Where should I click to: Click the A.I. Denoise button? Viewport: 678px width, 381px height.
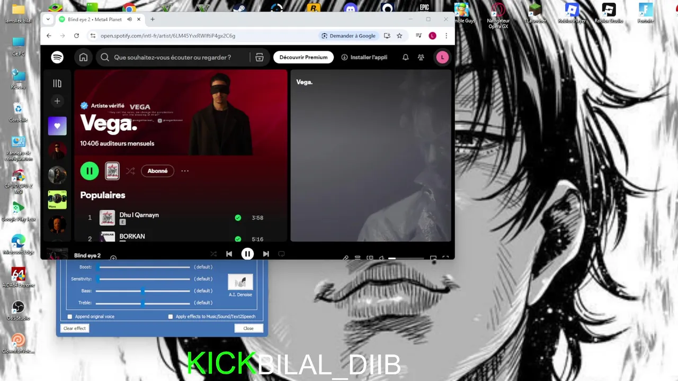[x=240, y=282]
